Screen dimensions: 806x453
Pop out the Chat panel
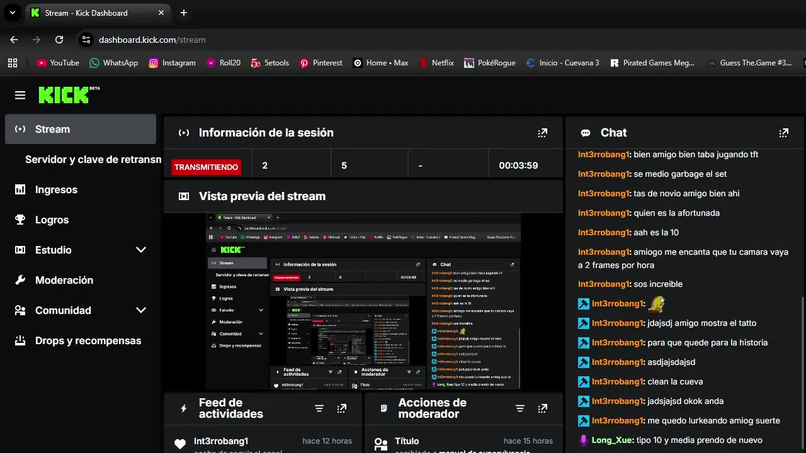[x=783, y=133]
